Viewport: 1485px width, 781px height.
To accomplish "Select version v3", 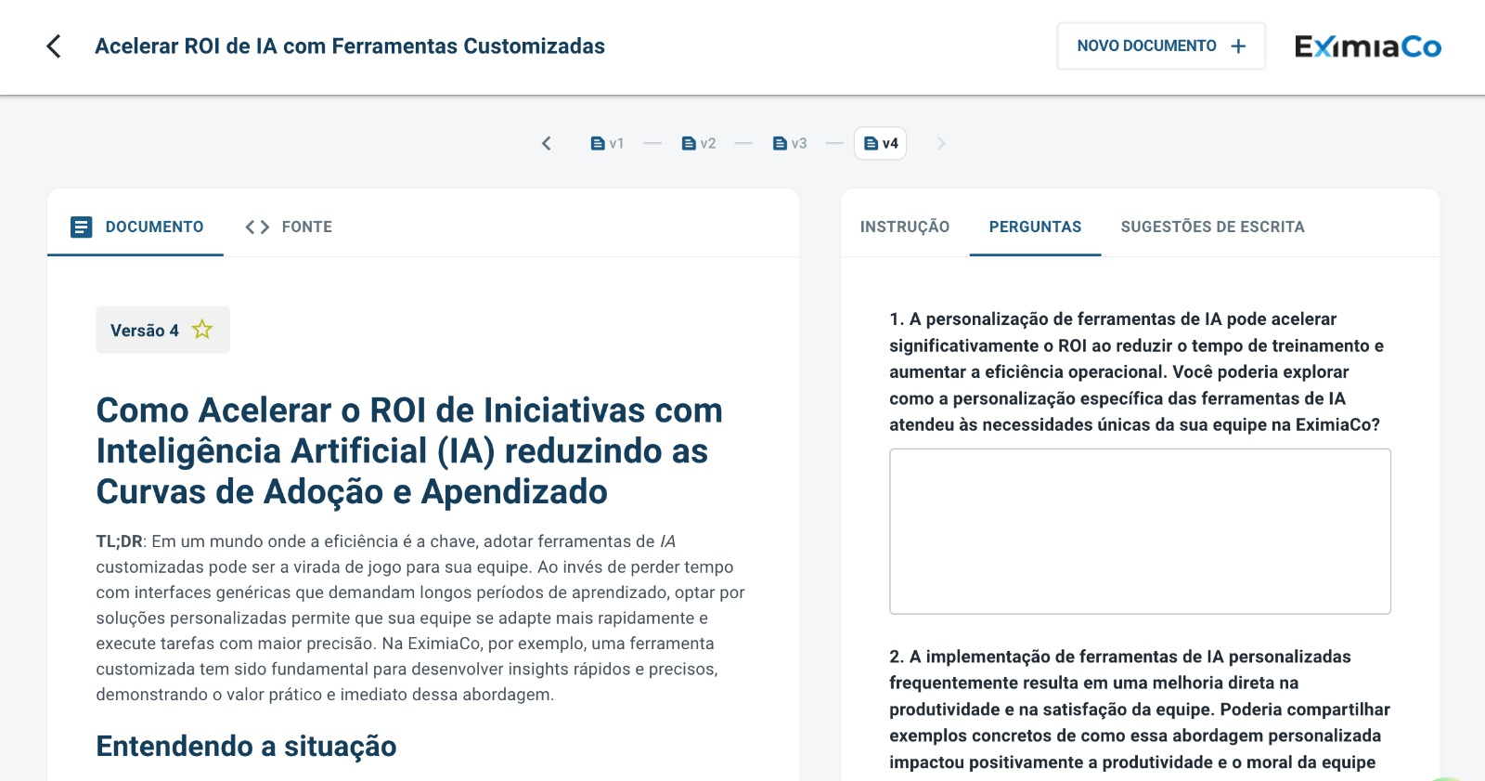I will 790,143.
